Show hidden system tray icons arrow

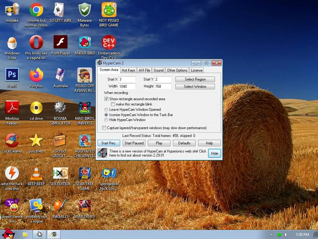[x=271, y=235]
